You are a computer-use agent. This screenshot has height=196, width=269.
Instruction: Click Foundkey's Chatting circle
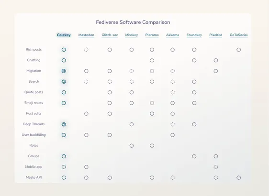point(194,60)
